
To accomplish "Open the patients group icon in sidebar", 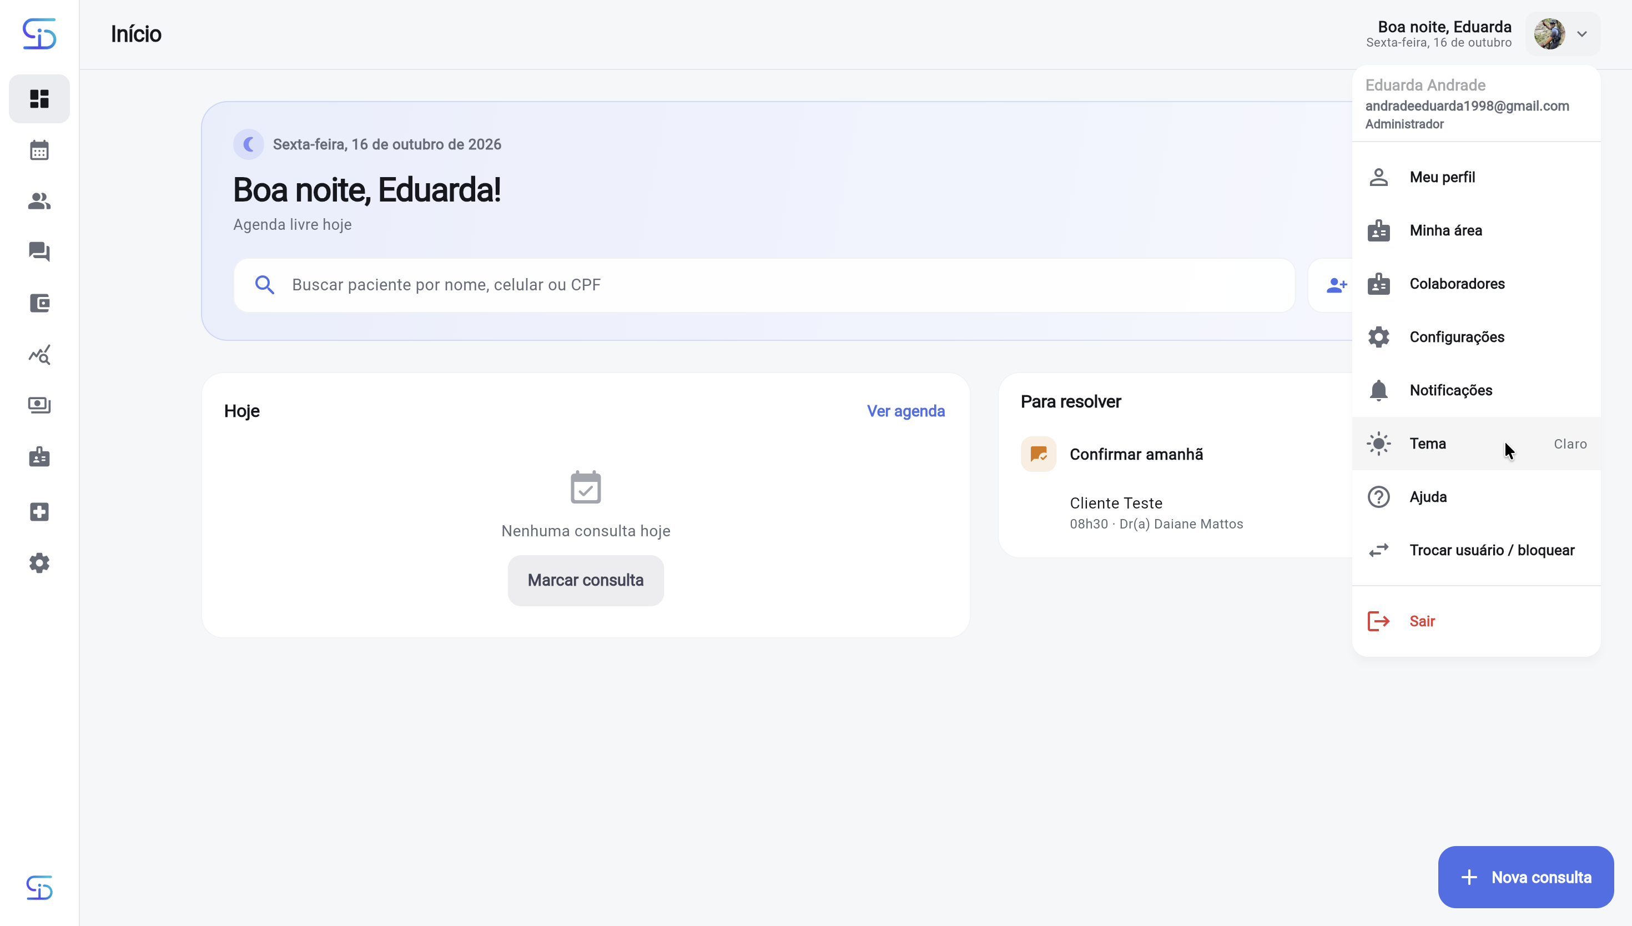I will point(39,201).
